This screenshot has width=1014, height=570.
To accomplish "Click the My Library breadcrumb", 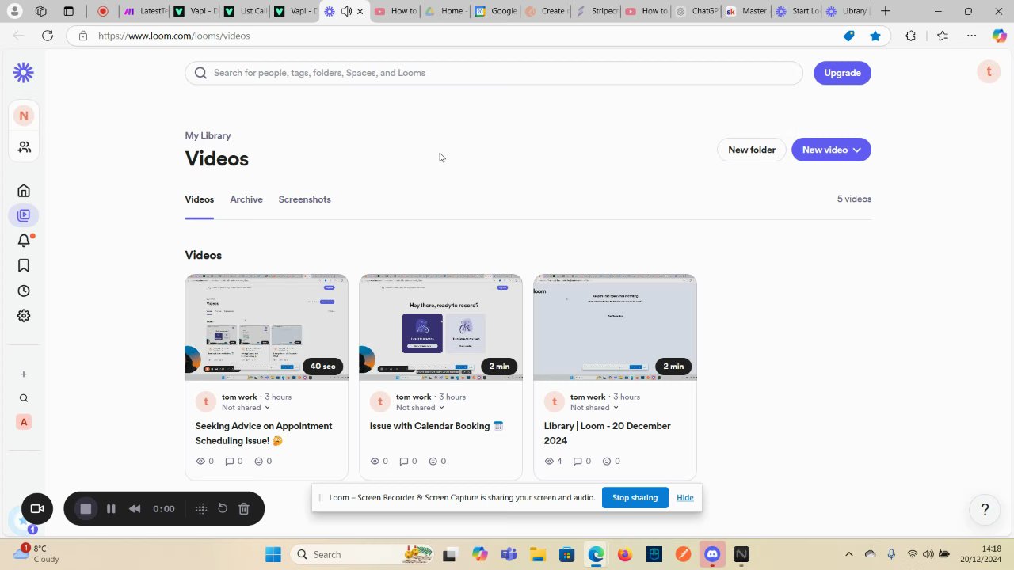I will [208, 135].
